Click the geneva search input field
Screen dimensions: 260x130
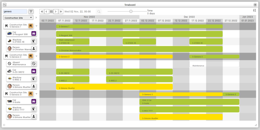pos(15,11)
